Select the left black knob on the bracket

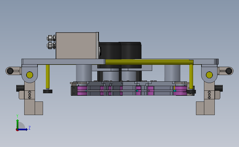[x=20, y=88]
